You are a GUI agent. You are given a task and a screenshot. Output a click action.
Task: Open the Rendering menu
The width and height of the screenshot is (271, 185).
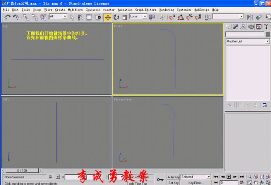(166, 10)
